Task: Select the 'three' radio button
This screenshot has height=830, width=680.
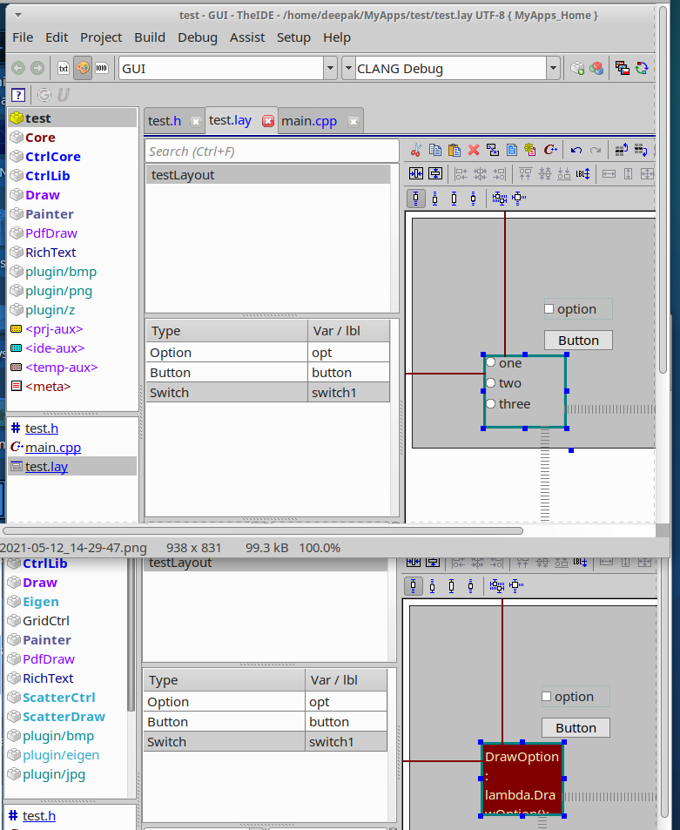Action: [x=491, y=404]
